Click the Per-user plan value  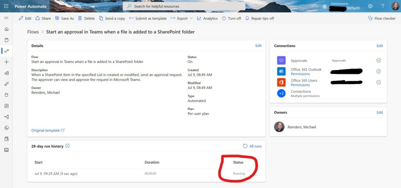tap(198, 114)
